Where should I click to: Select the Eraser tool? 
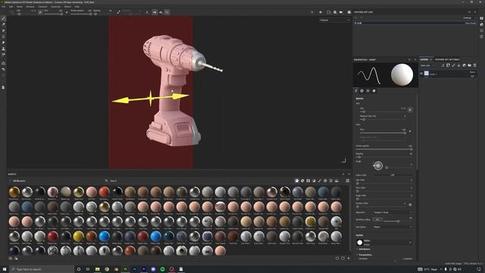(x=3, y=25)
